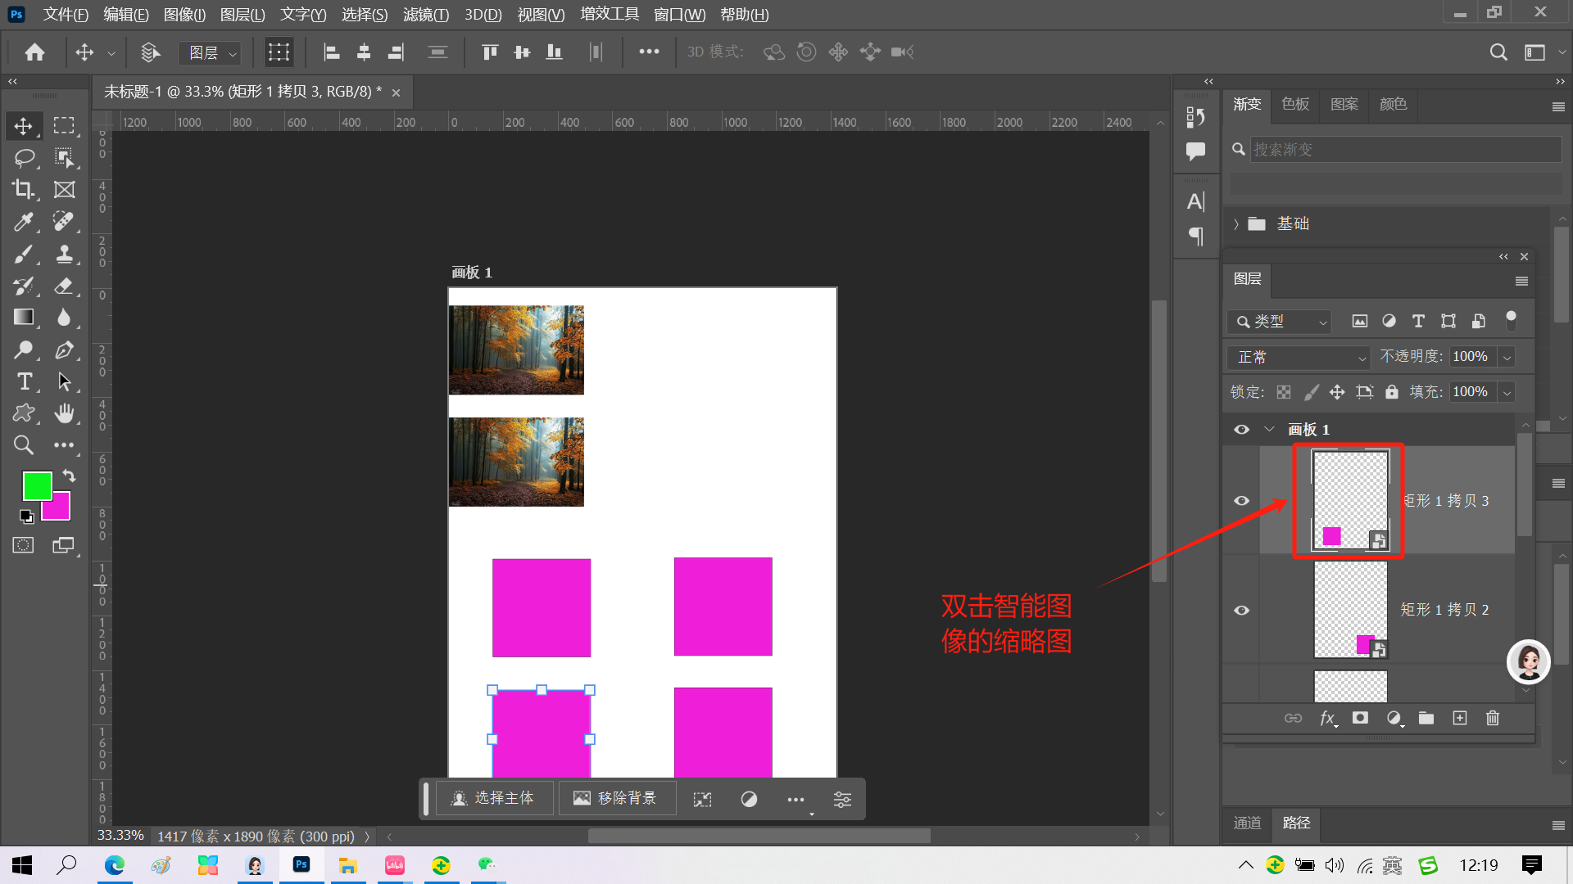The height and width of the screenshot is (884, 1573).
Task: Select the Eyedropper tool
Action: click(x=23, y=222)
